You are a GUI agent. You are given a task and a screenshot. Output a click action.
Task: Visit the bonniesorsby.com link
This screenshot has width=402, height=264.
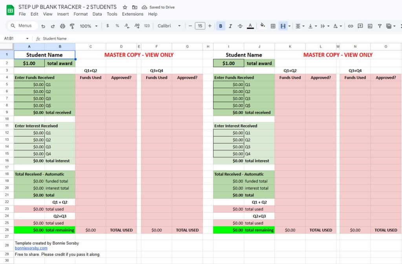click(31, 248)
